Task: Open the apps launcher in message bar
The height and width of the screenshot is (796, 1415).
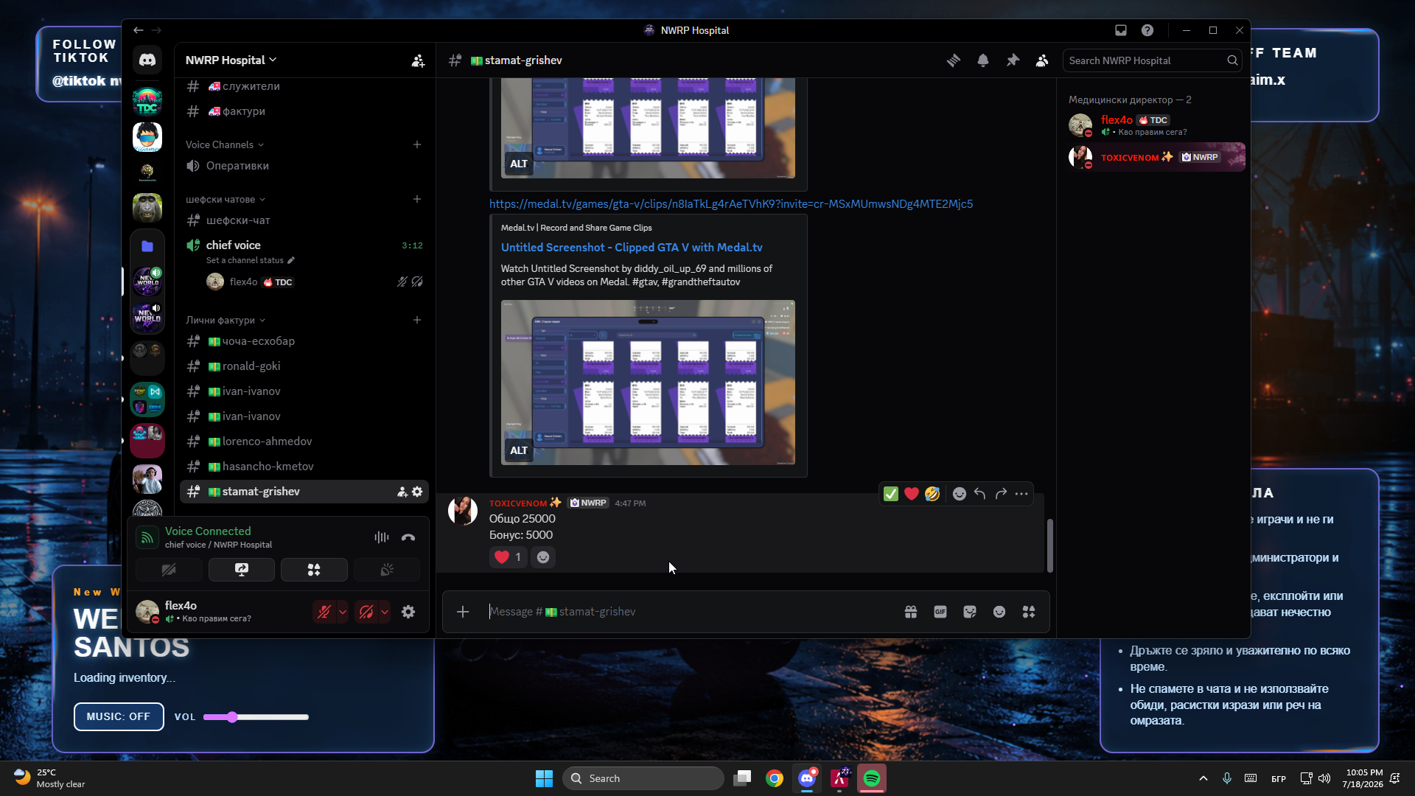Action: [1029, 612]
